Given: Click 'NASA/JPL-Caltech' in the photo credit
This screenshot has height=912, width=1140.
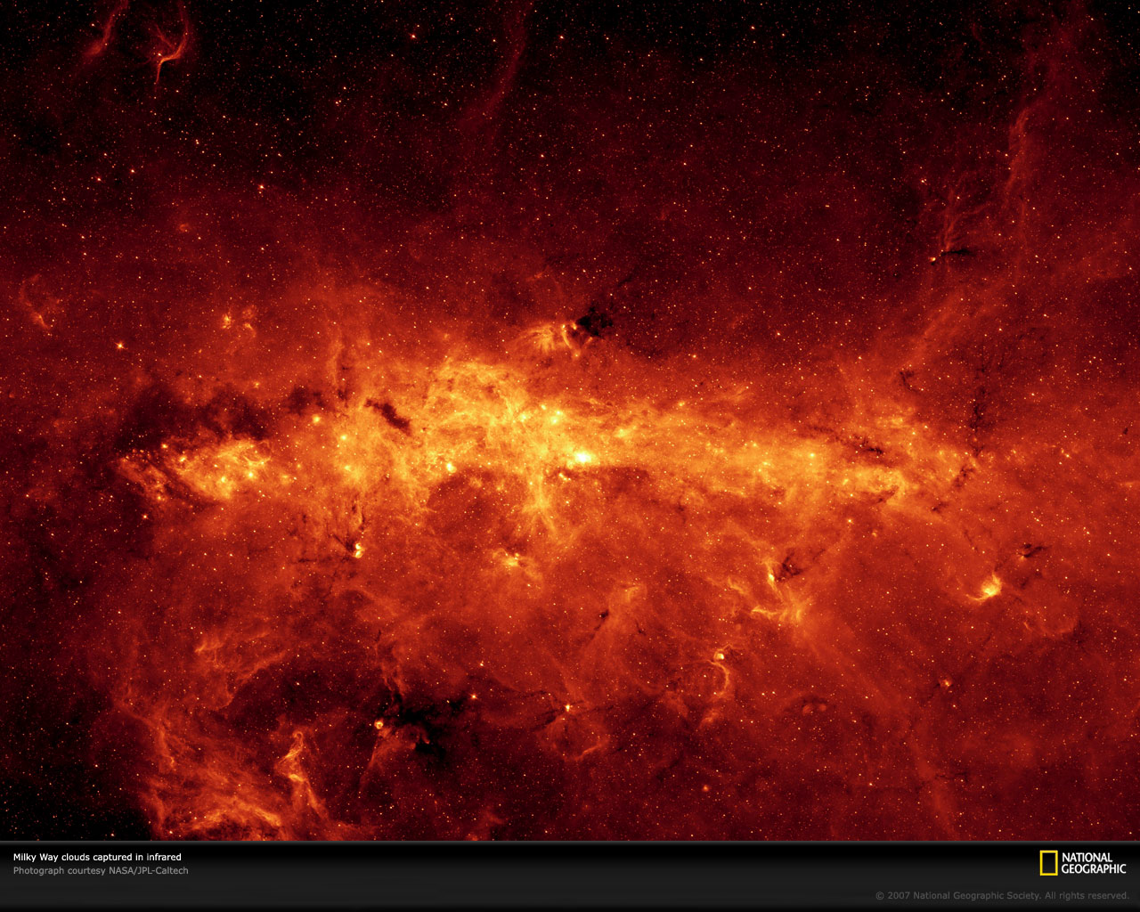Looking at the screenshot, I should click(x=148, y=871).
